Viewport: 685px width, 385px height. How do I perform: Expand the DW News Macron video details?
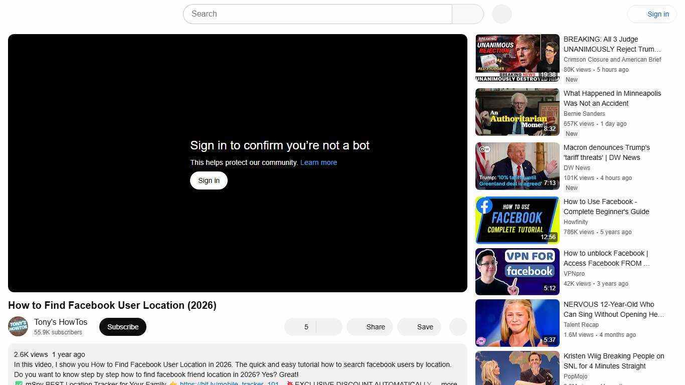tap(607, 152)
